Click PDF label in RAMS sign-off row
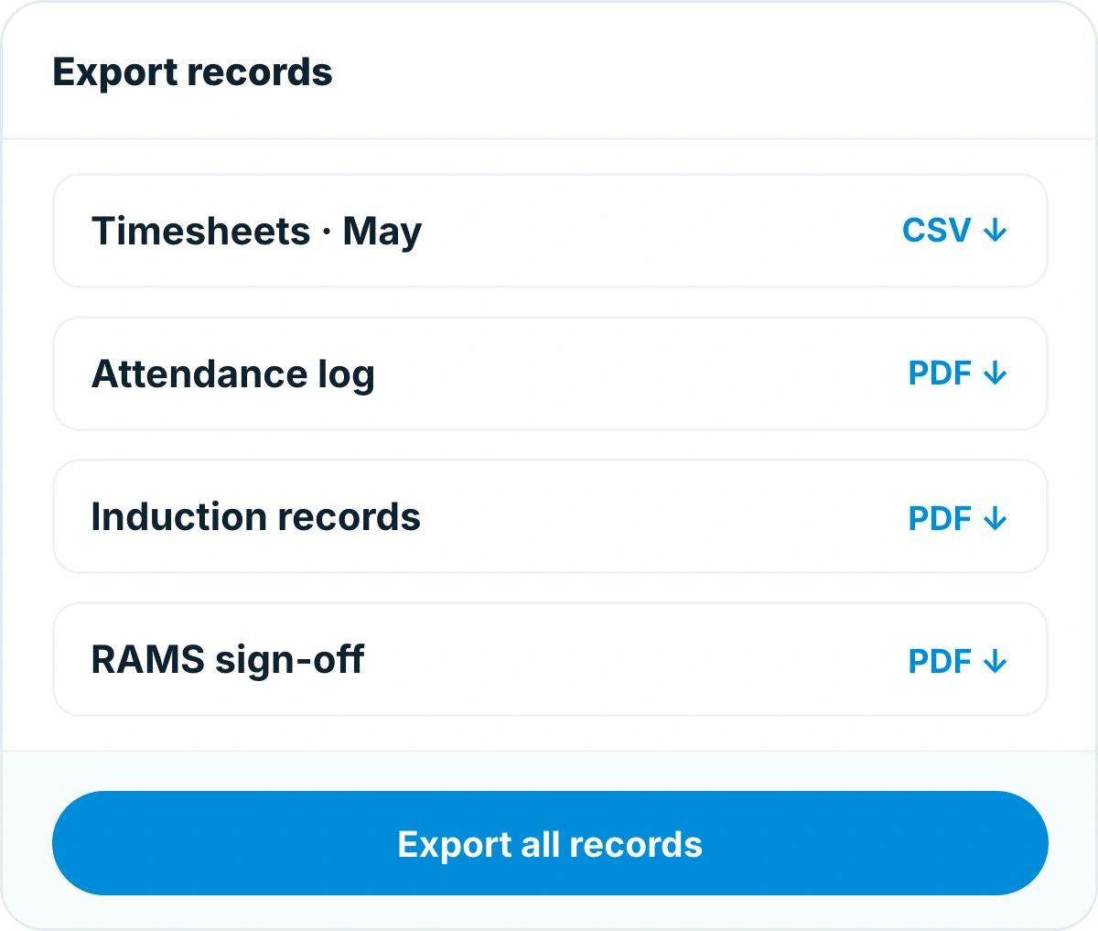The image size is (1098, 931). [x=940, y=661]
